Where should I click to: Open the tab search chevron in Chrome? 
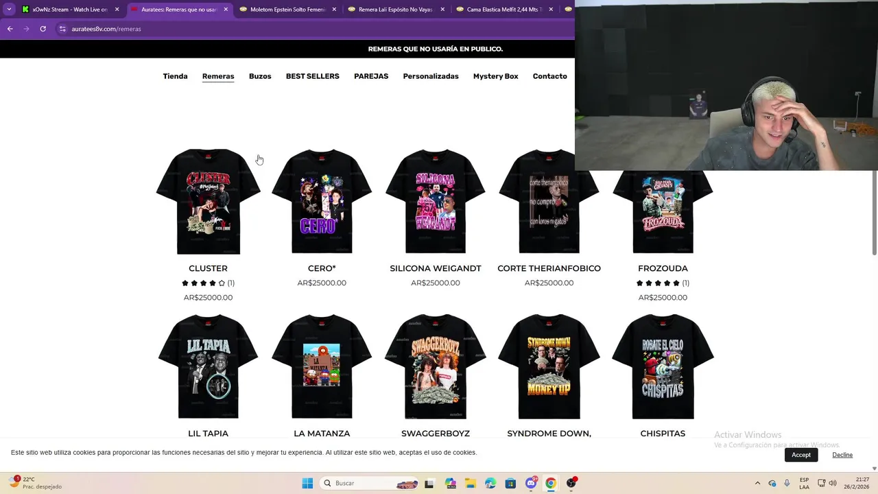[9, 9]
